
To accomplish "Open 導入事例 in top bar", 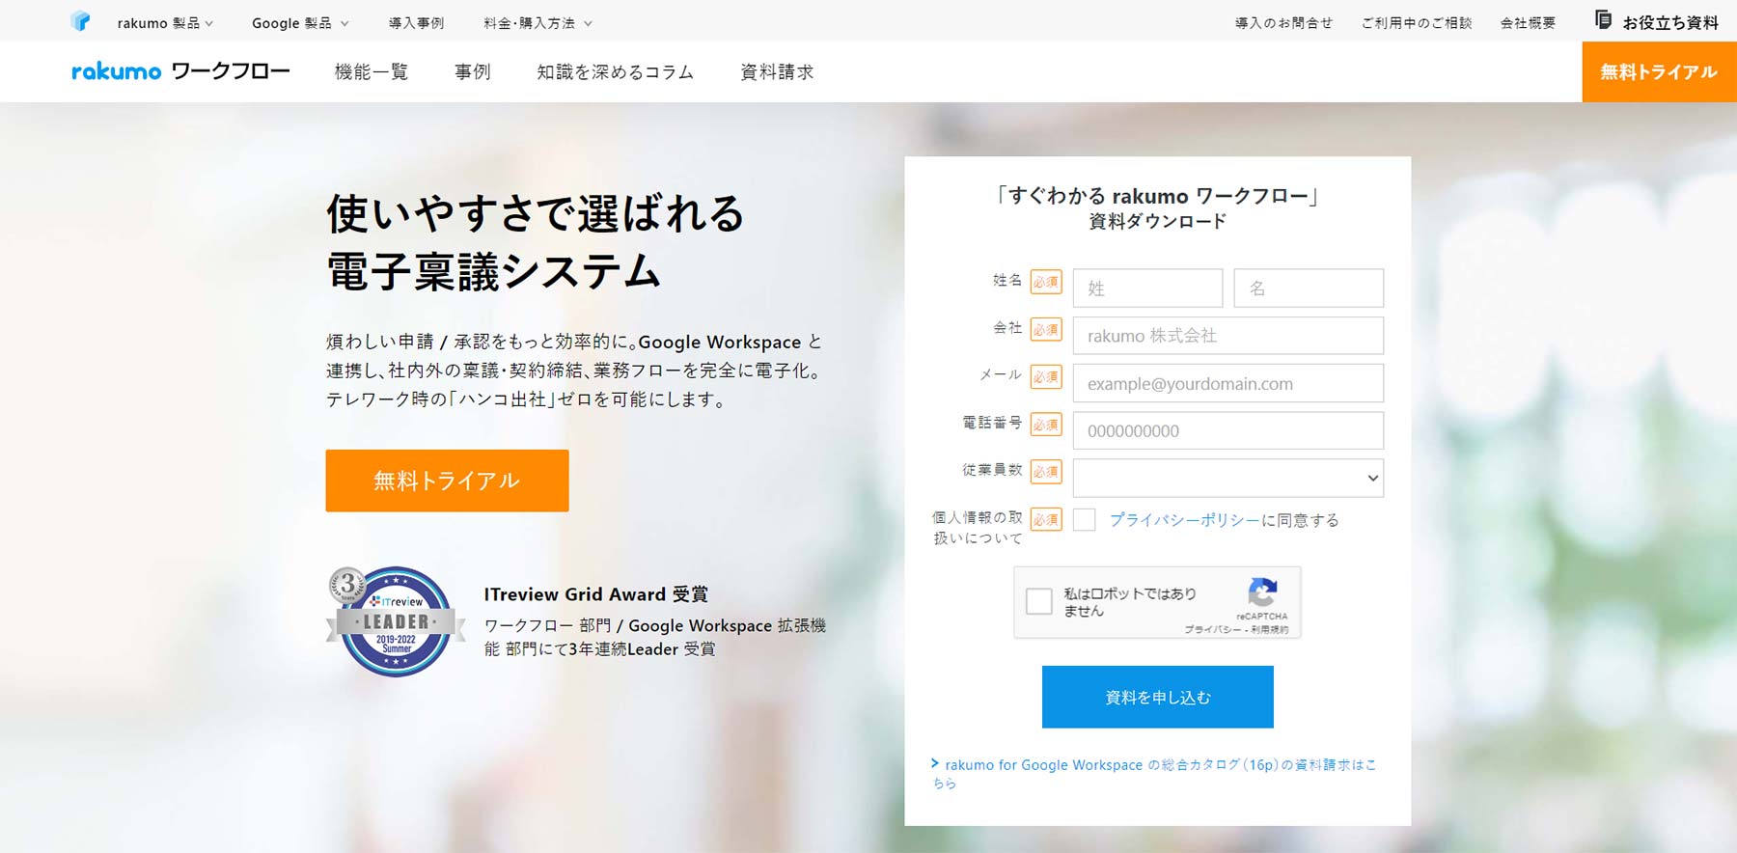I will coord(416,23).
